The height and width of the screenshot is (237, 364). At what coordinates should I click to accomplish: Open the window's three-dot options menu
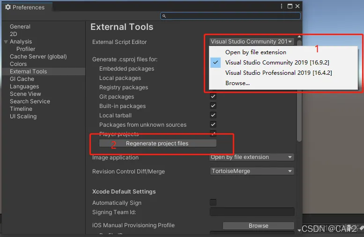tap(282, 6)
